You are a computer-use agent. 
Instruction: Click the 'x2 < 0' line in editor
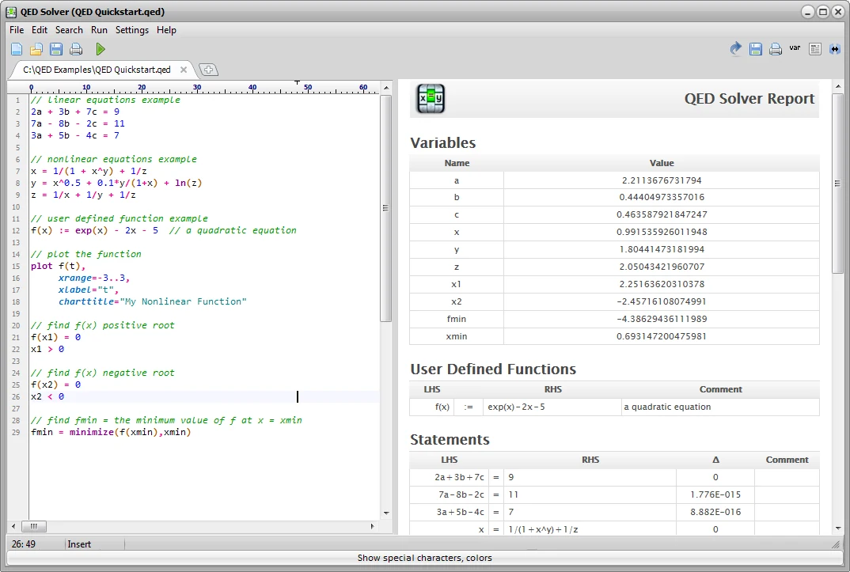pos(47,396)
